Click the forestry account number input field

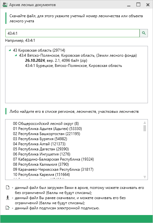(x=72, y=33)
